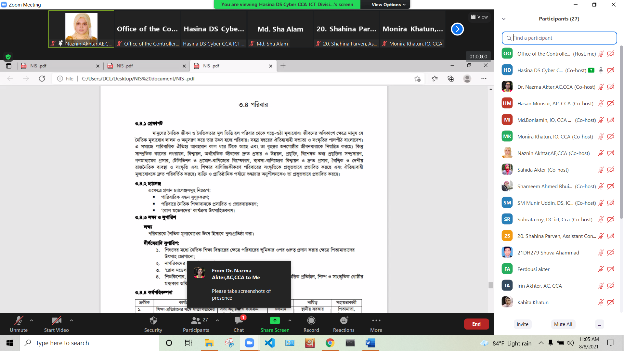The height and width of the screenshot is (351, 624).
Task: Click participants list scrollbar
Action: (621, 132)
